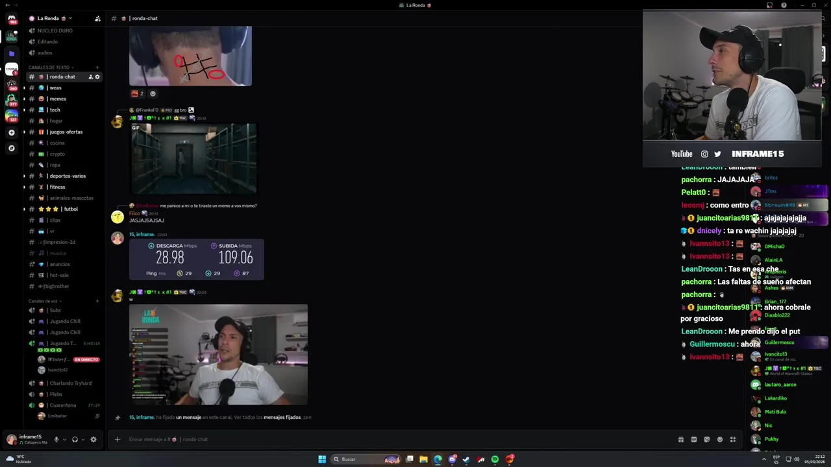
Task: Open the server with 360 notifications
Action: (x=11, y=85)
